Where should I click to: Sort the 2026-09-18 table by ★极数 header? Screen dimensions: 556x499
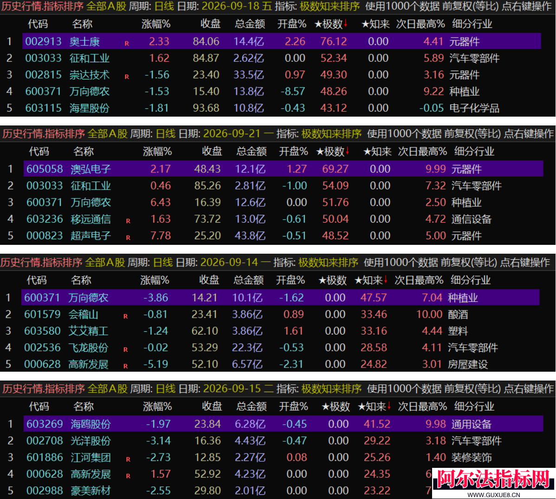pyautogui.click(x=331, y=24)
